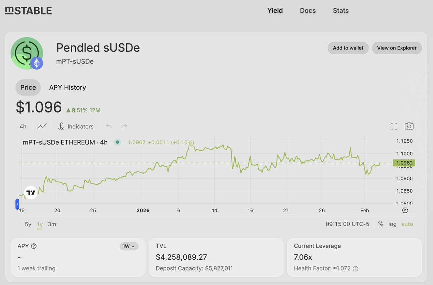Screen dimensions: 433x285
Task: Click the 09:15:00 UTC-5 timezone
Action: pyautogui.click(x=347, y=224)
